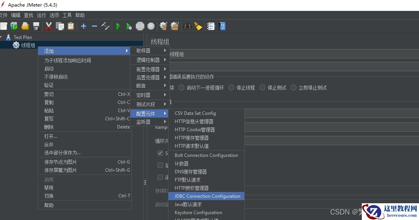Expand 后置处理器 submenu
The image size is (419, 220).
(x=150, y=77)
